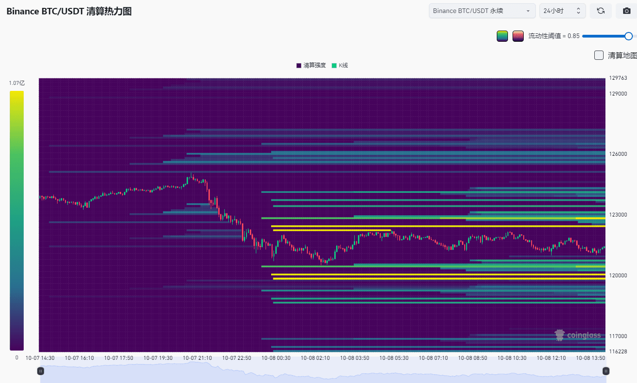Screen dimensions: 637x383
Task: Click the middle of the 流动性阈值 slider track
Action: point(605,36)
